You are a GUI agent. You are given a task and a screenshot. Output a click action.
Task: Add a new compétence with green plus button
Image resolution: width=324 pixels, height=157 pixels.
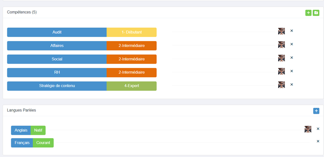click(308, 13)
